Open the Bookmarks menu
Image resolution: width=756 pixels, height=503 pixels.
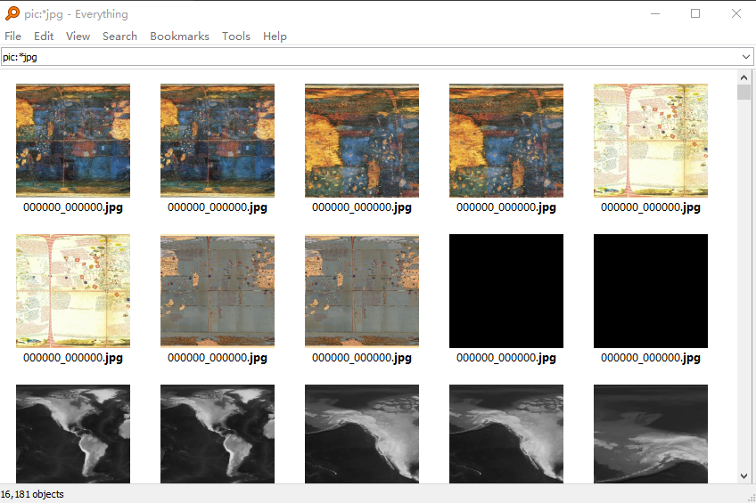(x=179, y=37)
